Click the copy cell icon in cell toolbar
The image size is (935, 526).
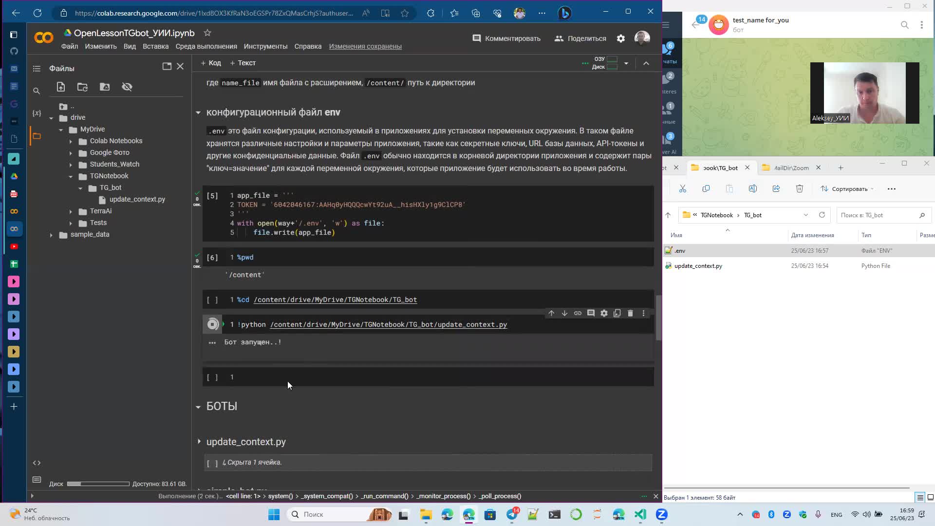(x=617, y=314)
